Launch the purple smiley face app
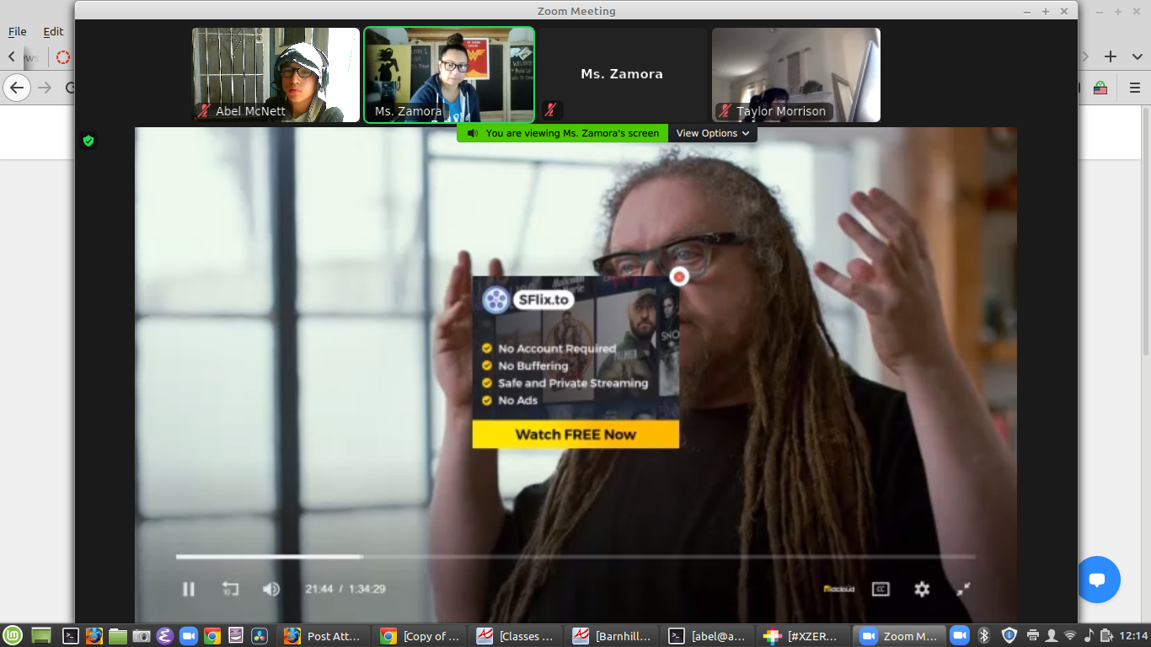Viewport: 1151px width, 647px height. [x=236, y=636]
